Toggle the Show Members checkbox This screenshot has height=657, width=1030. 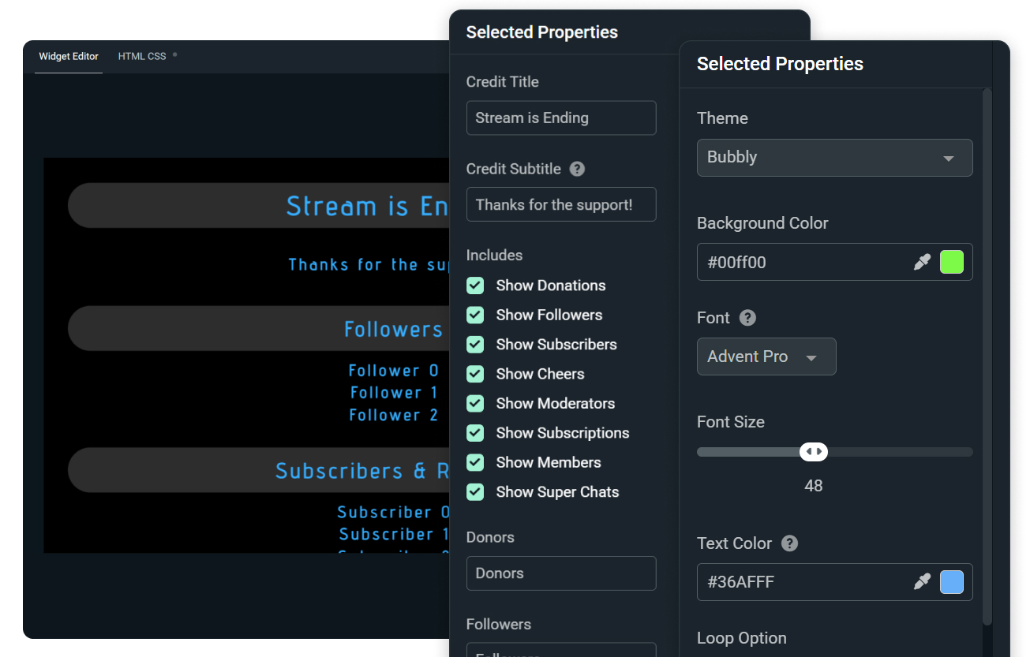475,462
